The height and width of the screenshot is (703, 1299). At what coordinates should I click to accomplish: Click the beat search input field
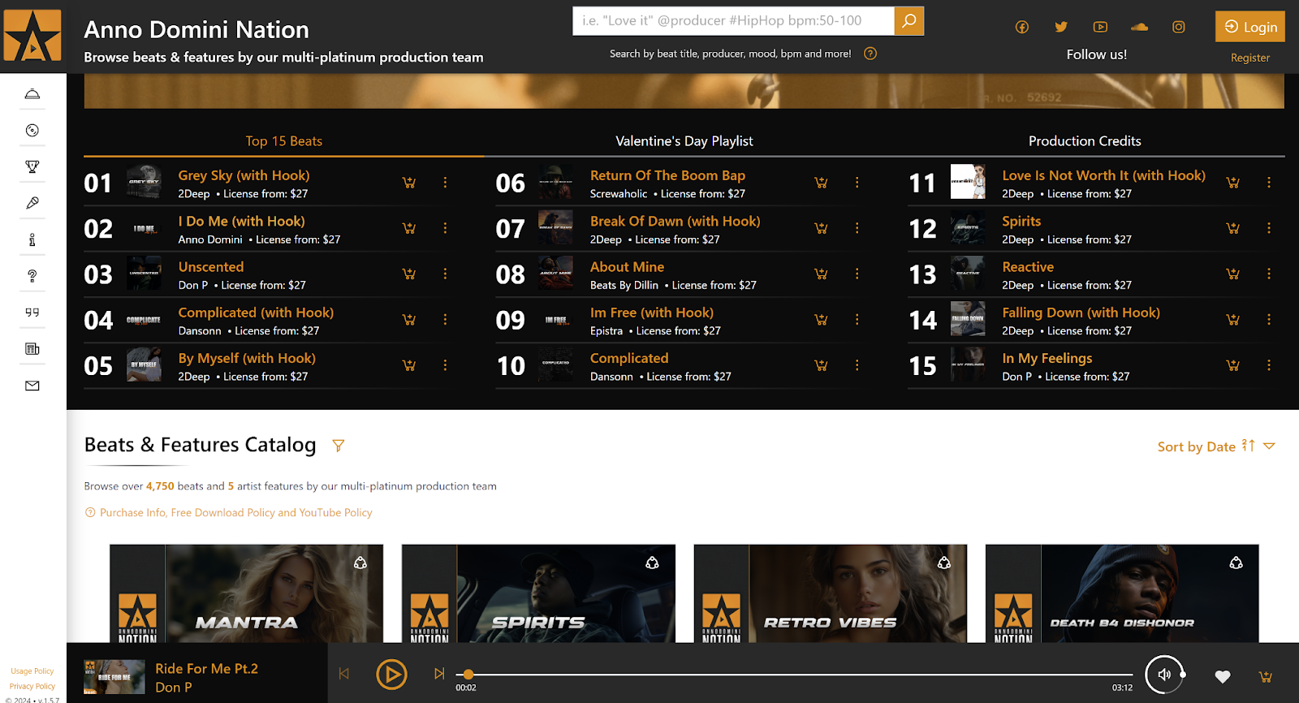(733, 21)
